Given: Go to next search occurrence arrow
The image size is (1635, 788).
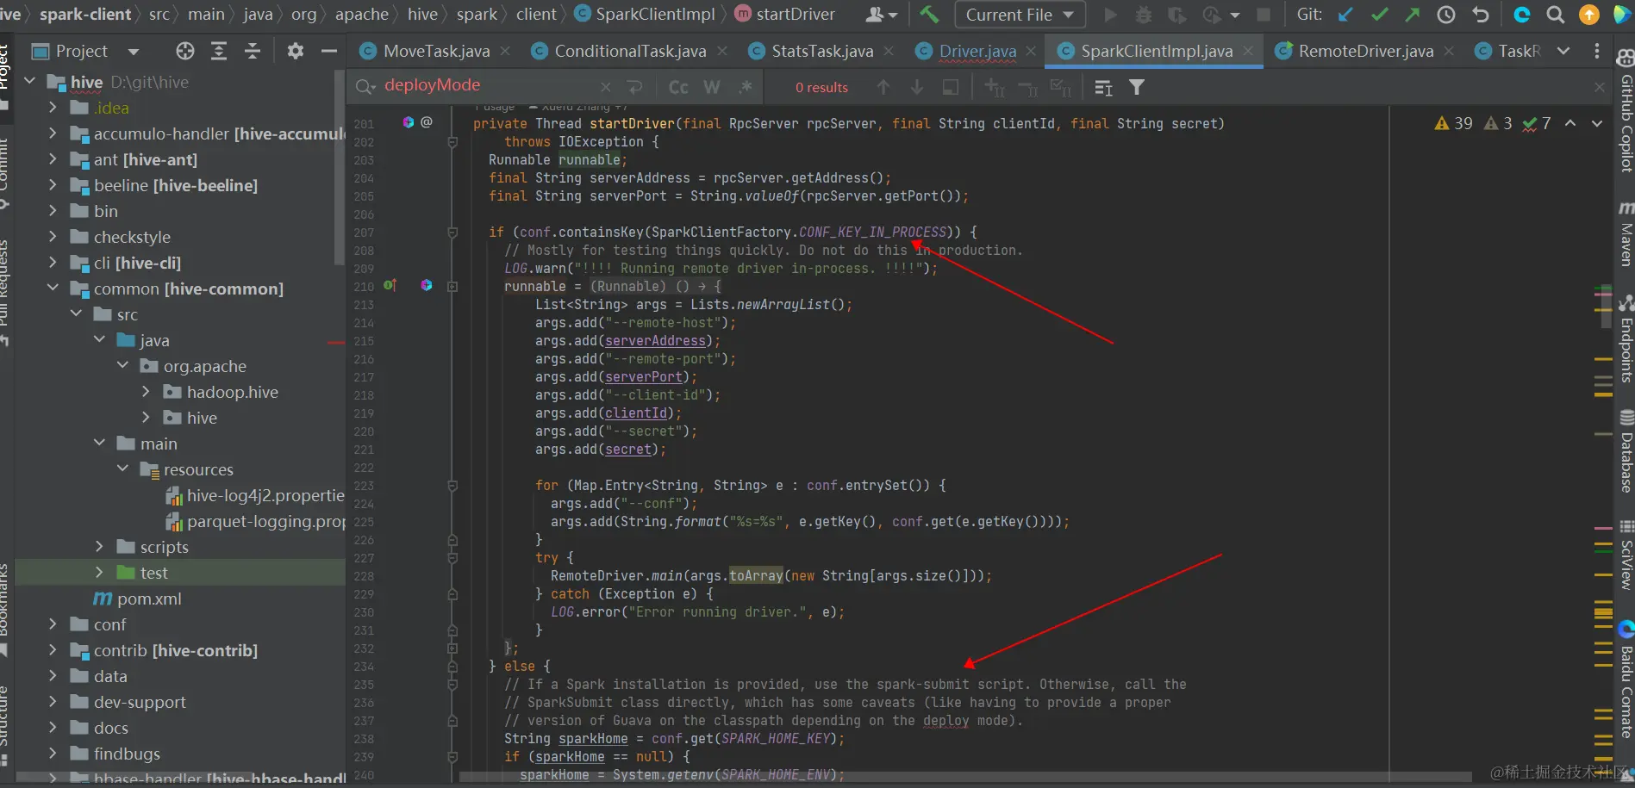Looking at the screenshot, I should pyautogui.click(x=917, y=87).
